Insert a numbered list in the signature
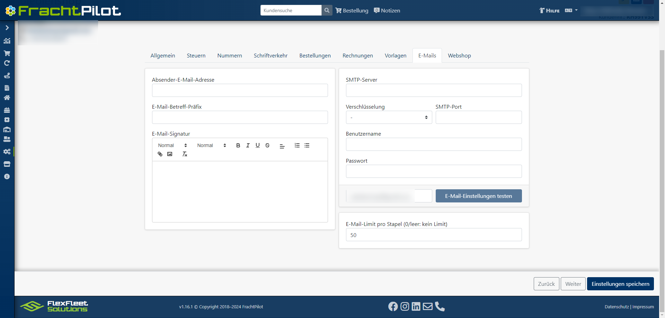Viewport: 665px width, 318px height. pos(297,145)
